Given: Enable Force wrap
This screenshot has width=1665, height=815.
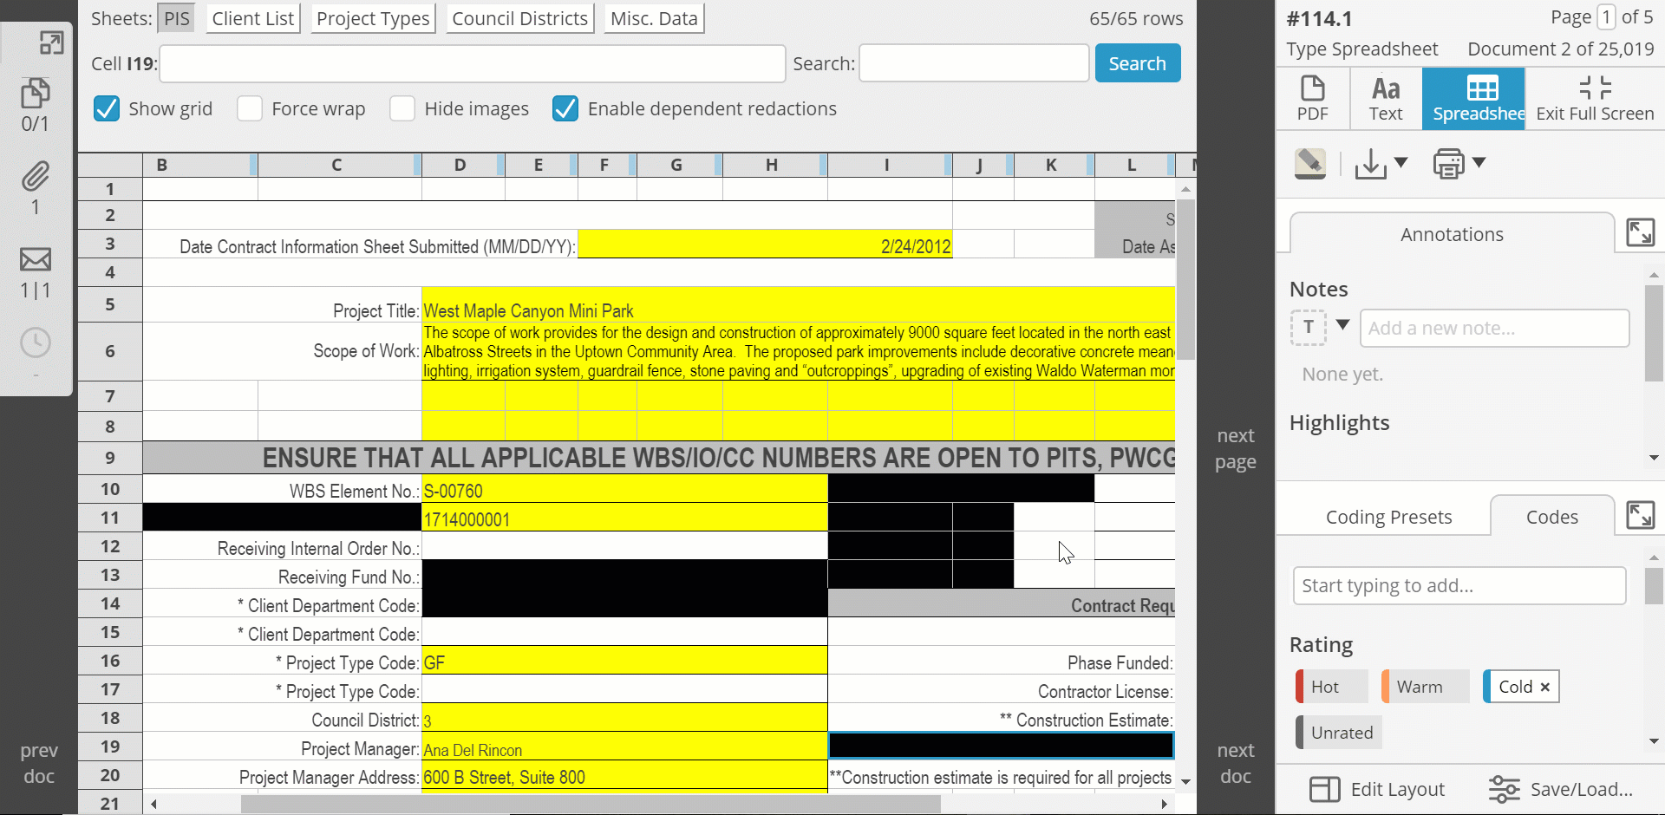Looking at the screenshot, I should 249,108.
